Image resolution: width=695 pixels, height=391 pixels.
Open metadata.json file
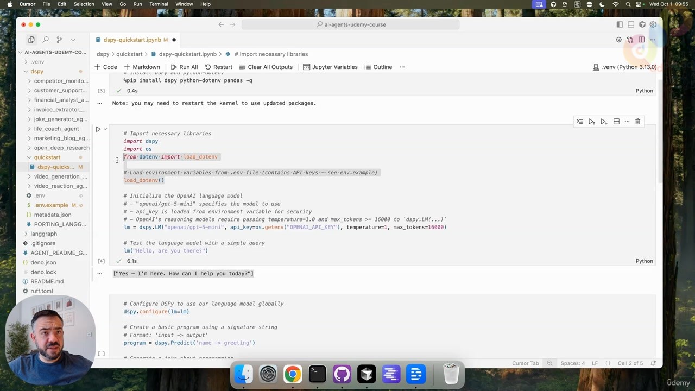[52, 215]
